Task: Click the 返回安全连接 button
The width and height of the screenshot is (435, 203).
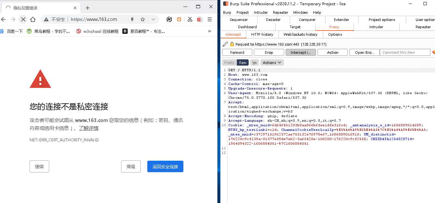Action: pyautogui.click(x=165, y=167)
